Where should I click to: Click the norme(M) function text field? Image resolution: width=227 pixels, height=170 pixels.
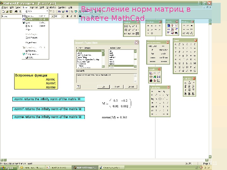[x=107, y=71]
